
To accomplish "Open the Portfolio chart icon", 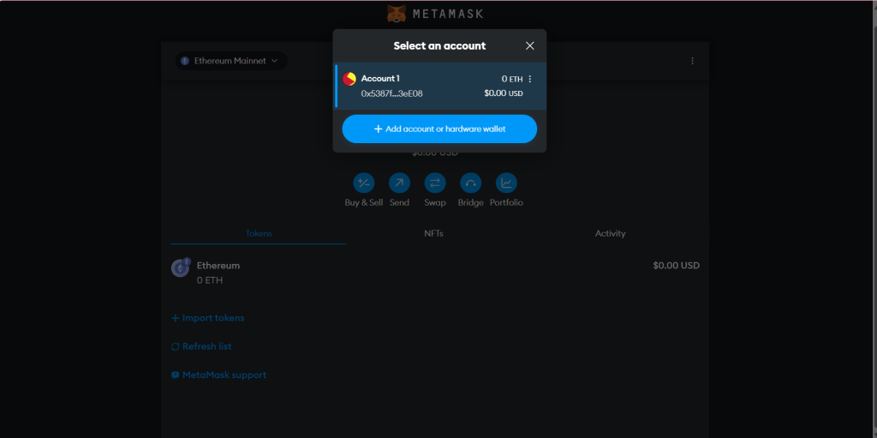I will coord(506,183).
